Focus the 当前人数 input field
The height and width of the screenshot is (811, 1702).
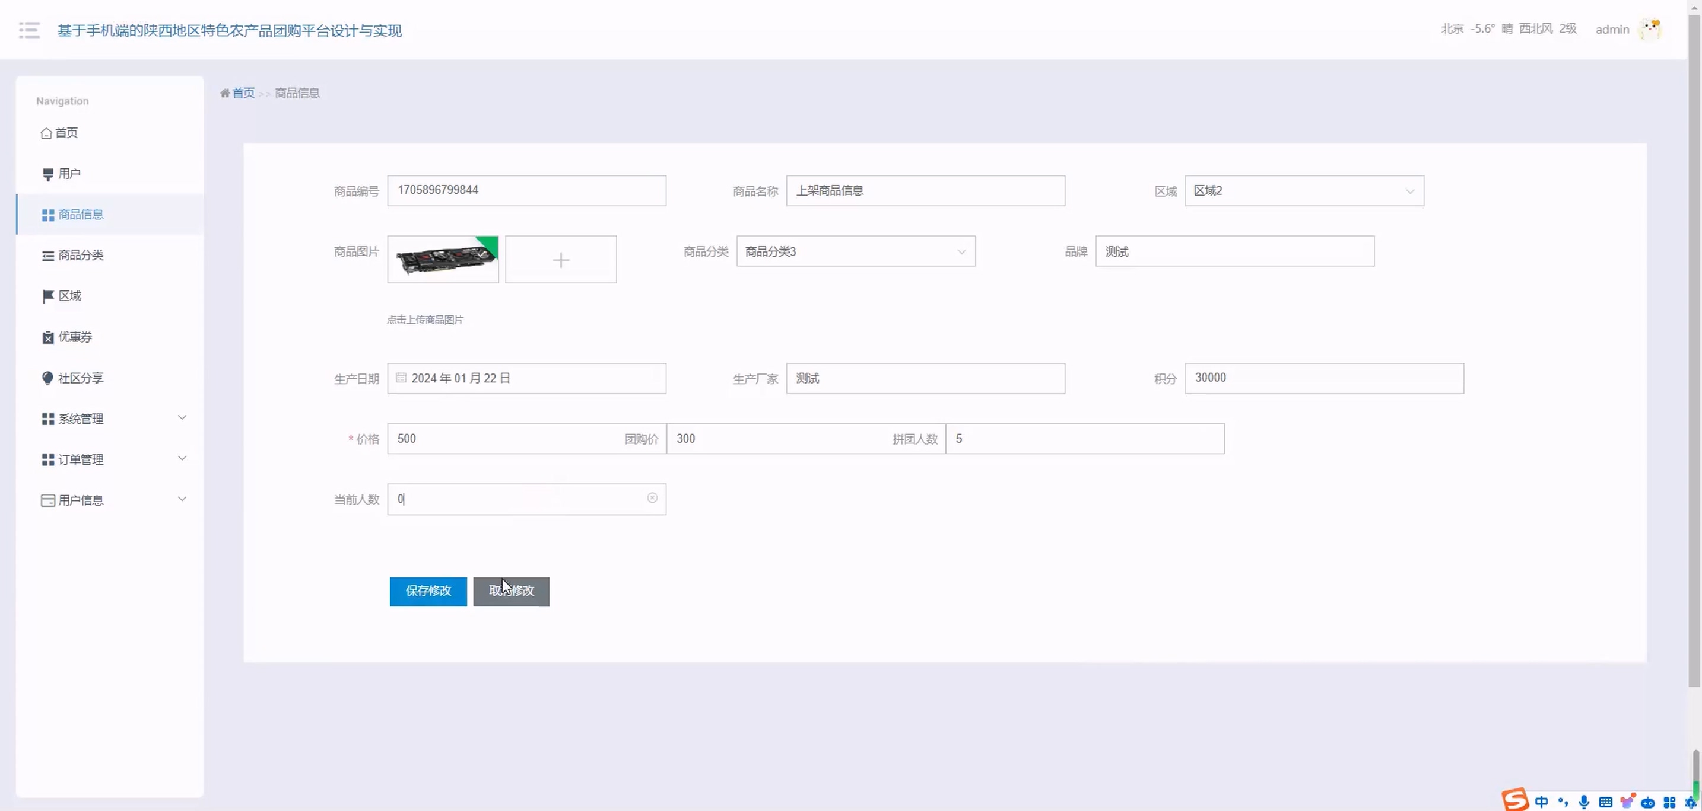(526, 499)
